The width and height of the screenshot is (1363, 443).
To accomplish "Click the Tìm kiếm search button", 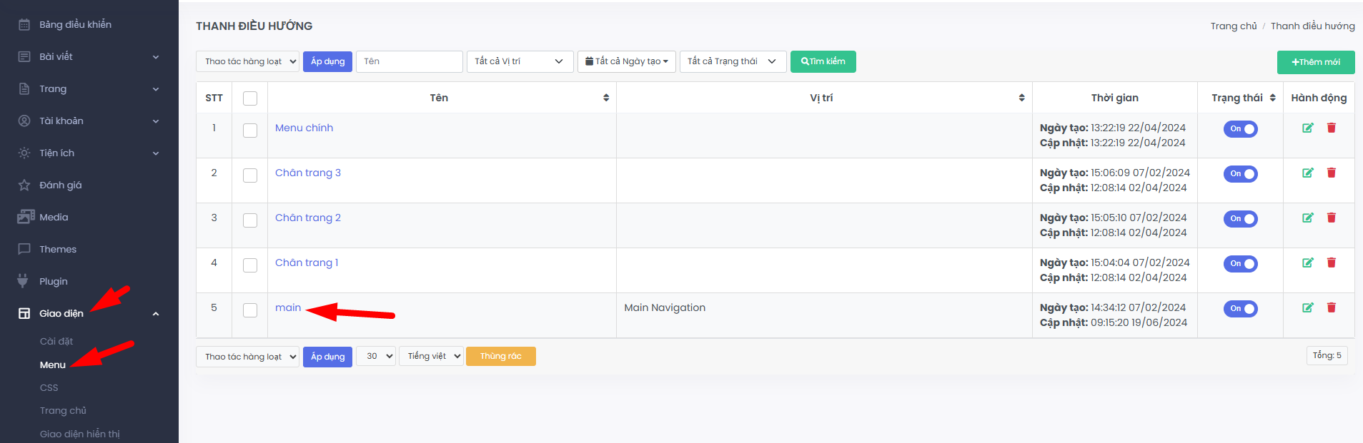I will click(823, 61).
